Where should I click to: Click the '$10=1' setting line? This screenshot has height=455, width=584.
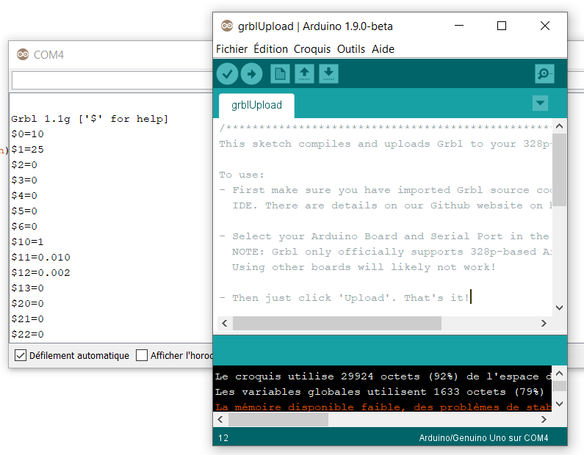click(28, 242)
